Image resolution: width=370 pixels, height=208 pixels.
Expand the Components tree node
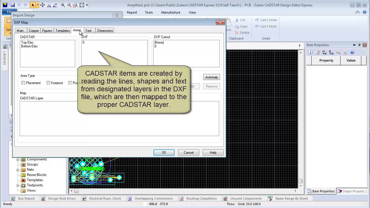tap(18, 159)
